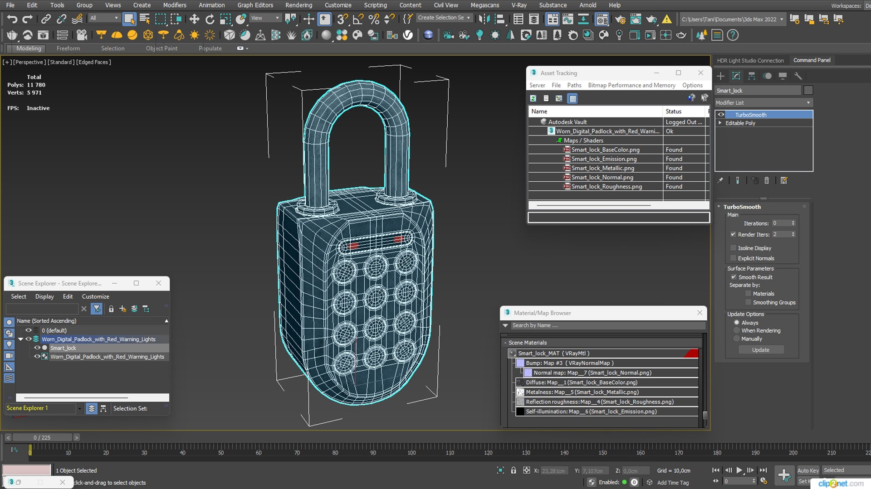Select the Manually update option
The height and width of the screenshot is (489, 871).
[736, 339]
